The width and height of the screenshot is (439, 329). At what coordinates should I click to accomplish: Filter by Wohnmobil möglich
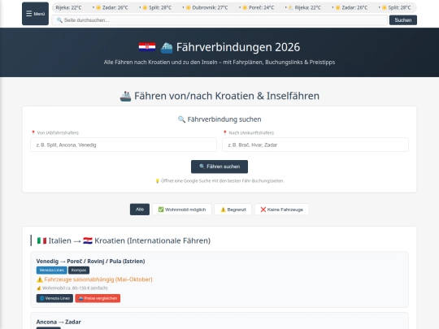click(182, 210)
